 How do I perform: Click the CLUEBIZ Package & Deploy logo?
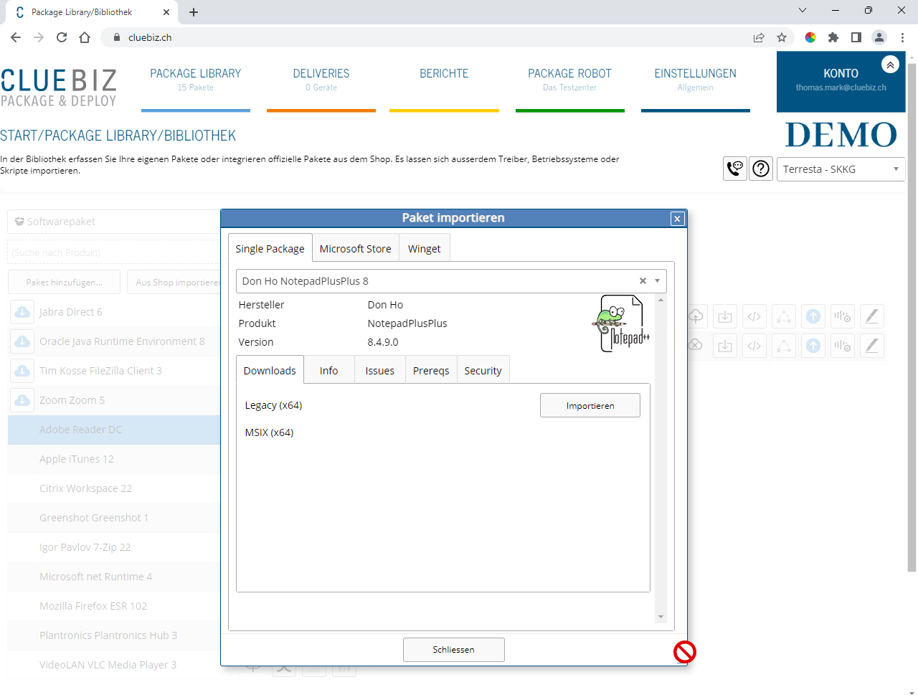(x=59, y=87)
